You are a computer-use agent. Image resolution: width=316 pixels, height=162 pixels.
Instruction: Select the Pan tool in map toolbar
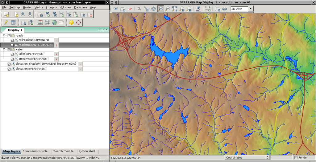click(153, 9)
